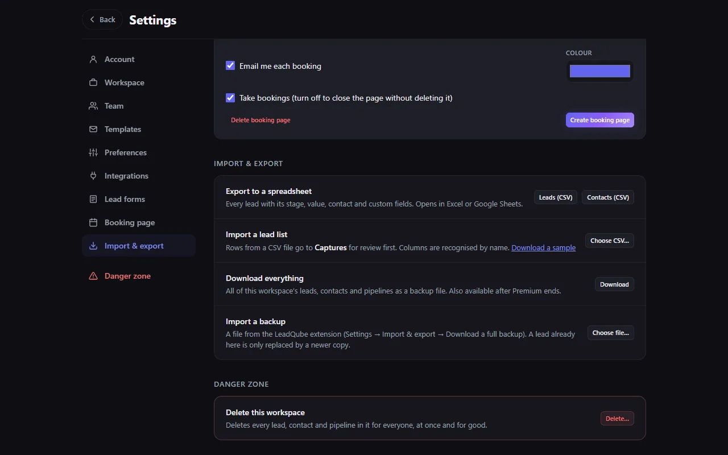Image resolution: width=728 pixels, height=455 pixels.
Task: Jump to Danger zone in the sidebar
Action: (x=139, y=276)
